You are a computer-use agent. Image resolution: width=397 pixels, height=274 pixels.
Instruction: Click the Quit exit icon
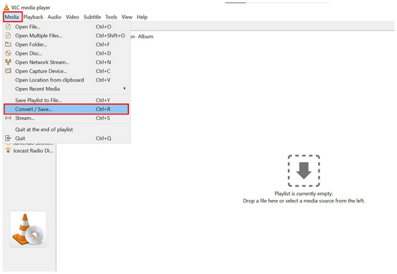pos(9,138)
